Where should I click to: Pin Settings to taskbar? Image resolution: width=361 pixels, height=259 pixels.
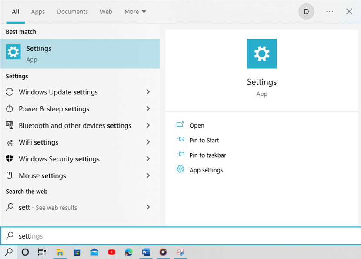point(207,155)
